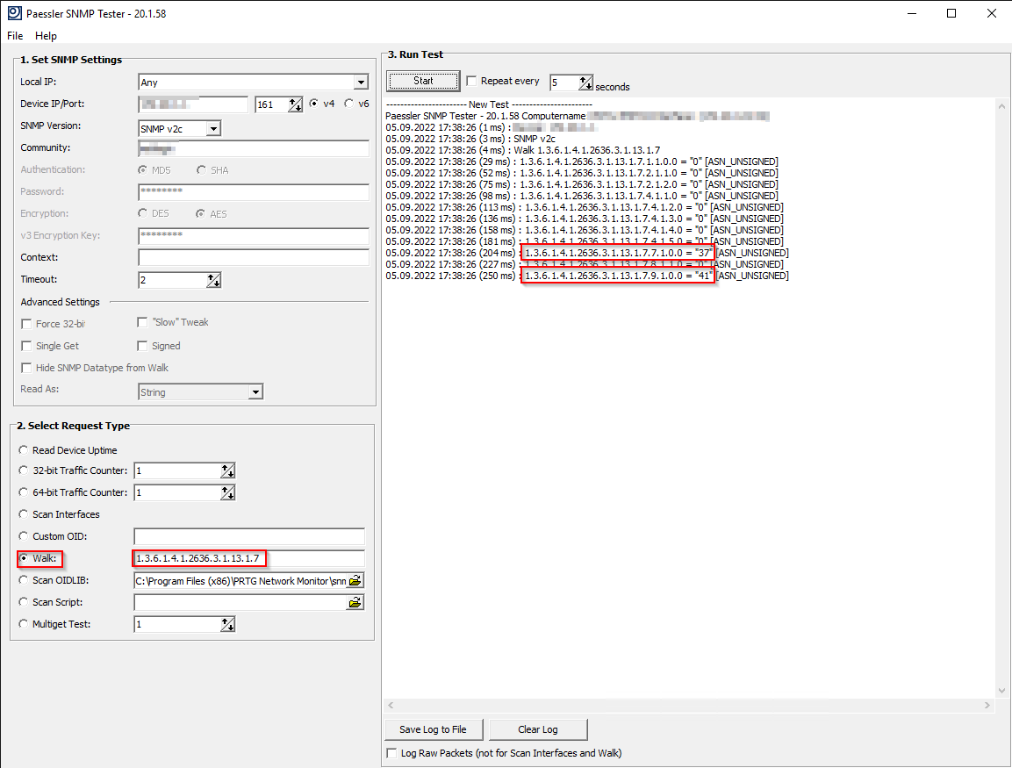Open the Help menu
This screenshot has width=1012, height=768.
tap(46, 36)
